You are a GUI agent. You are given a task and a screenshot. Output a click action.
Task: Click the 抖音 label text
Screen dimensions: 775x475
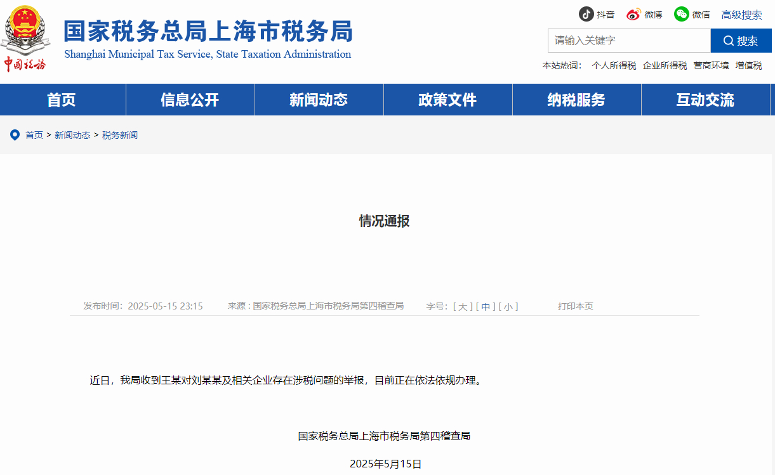click(x=606, y=15)
